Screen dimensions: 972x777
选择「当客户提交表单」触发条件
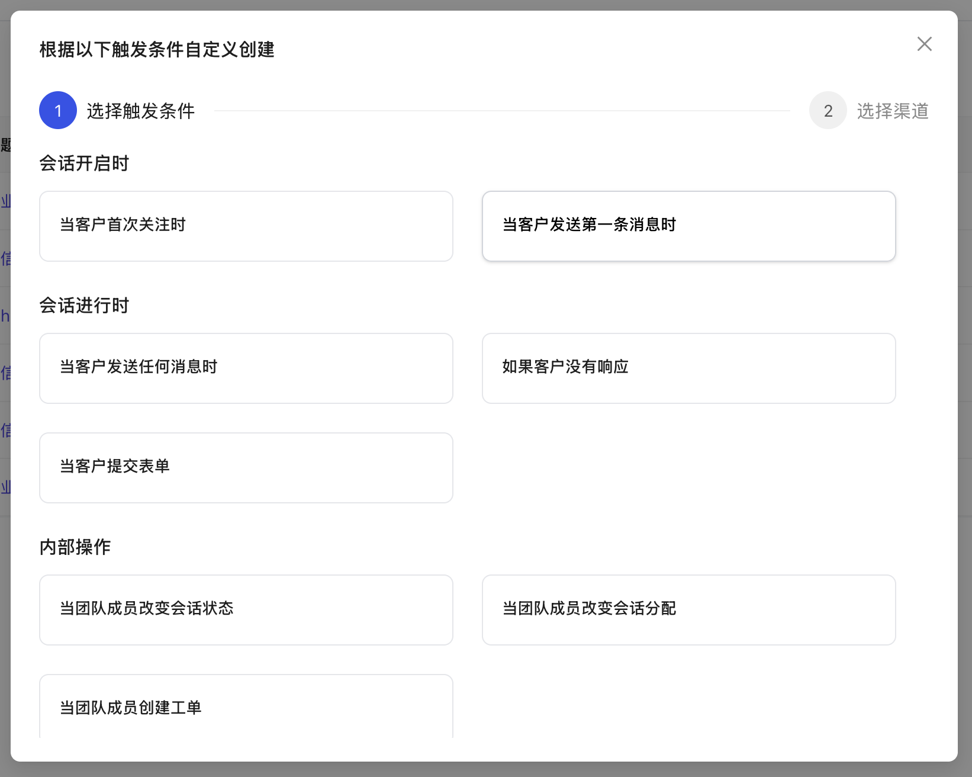tap(246, 467)
